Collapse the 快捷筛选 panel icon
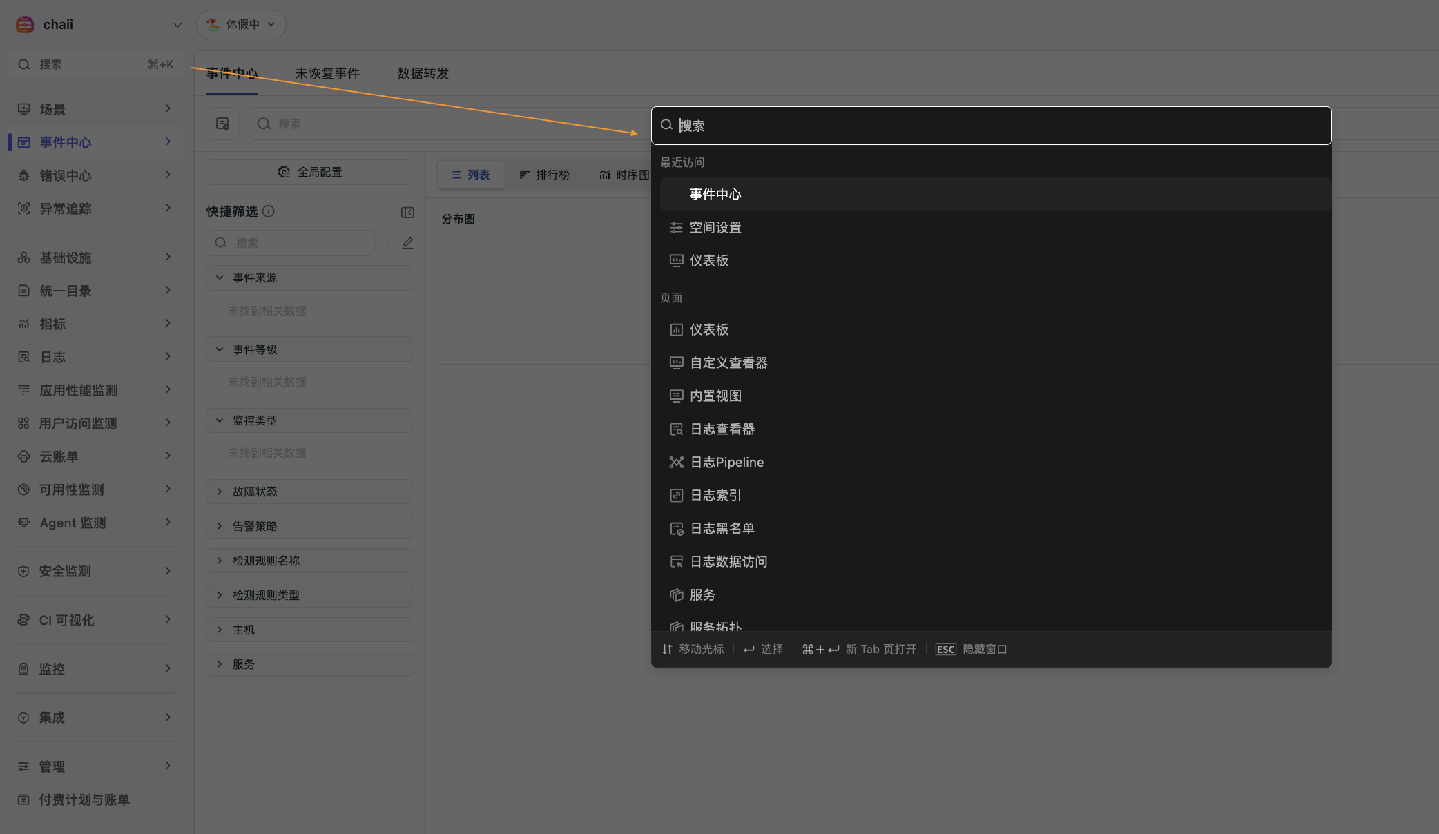 click(x=407, y=212)
